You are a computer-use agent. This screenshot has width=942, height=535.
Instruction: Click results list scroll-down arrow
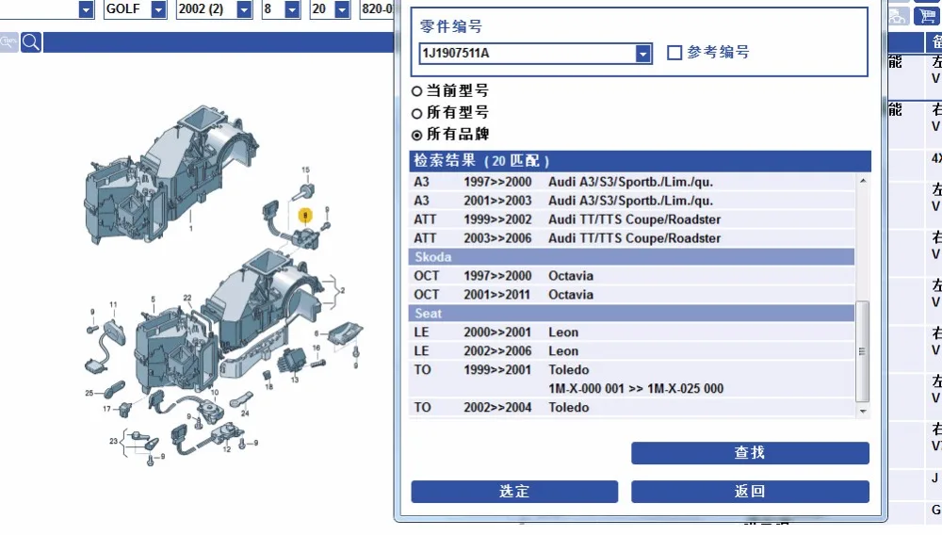tap(863, 412)
